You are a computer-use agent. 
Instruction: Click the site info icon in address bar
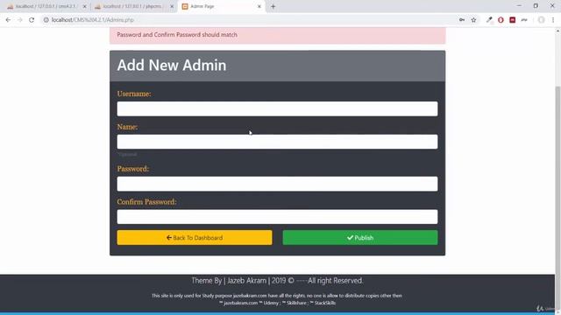pyautogui.click(x=46, y=20)
